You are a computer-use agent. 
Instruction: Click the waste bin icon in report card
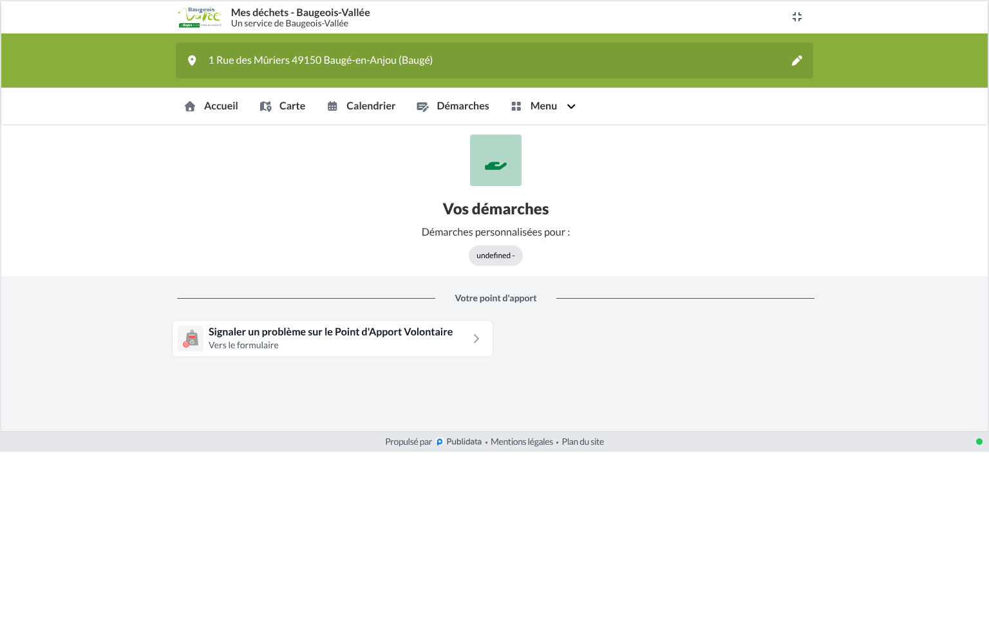tap(191, 339)
